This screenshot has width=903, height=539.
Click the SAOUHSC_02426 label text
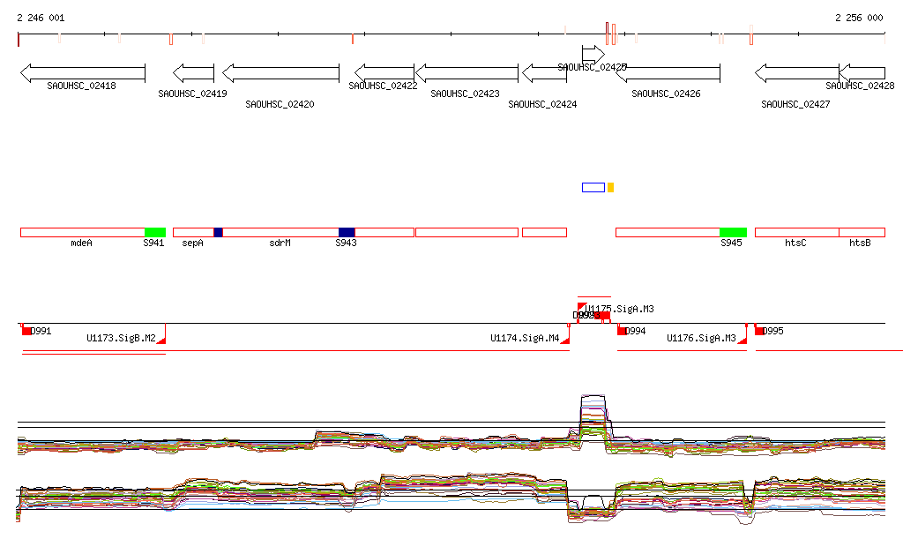pos(667,94)
